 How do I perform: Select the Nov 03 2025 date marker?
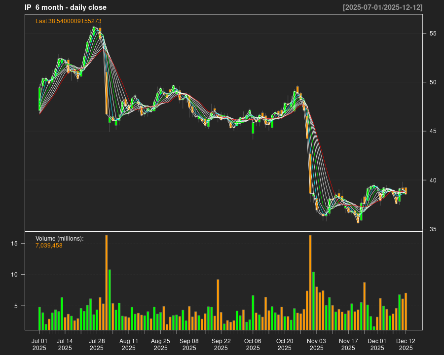(x=316, y=344)
